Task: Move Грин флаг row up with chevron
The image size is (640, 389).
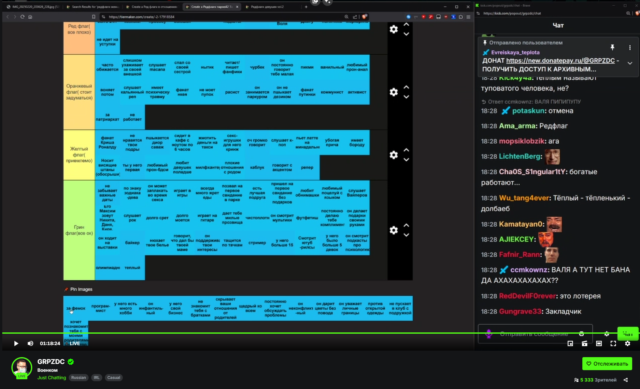Action: tap(406, 225)
